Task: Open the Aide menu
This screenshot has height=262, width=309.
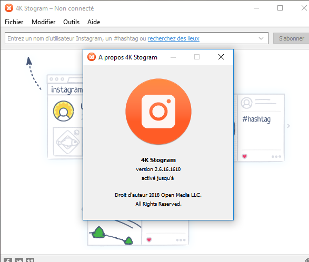Action: tap(94, 22)
